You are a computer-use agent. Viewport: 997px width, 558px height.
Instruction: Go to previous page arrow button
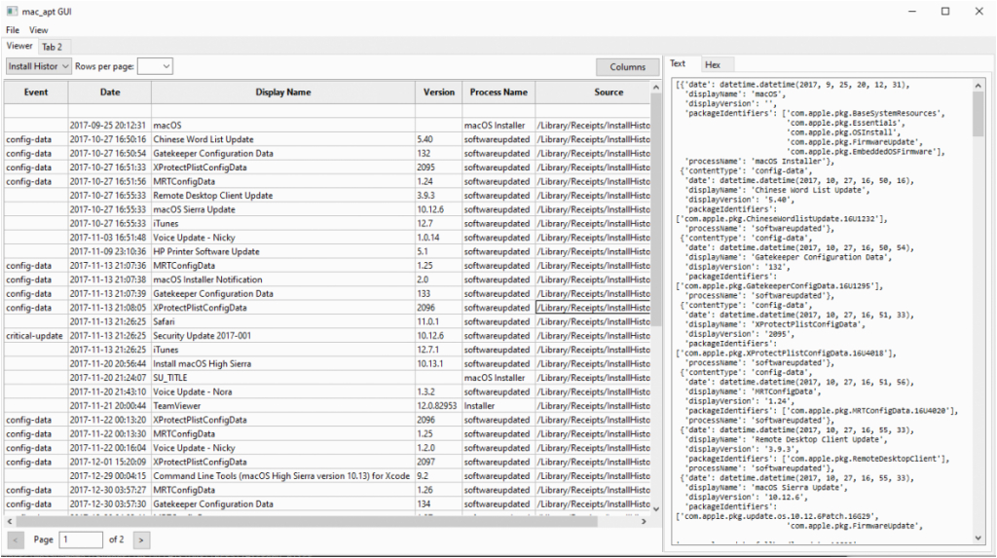17,539
